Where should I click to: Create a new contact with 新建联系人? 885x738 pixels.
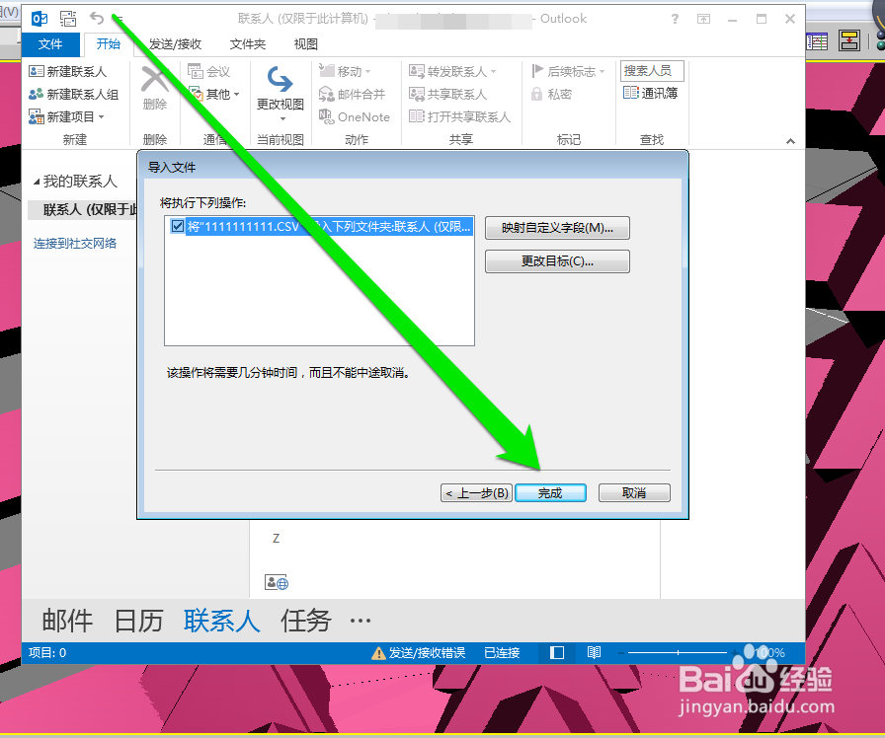pyautogui.click(x=68, y=72)
